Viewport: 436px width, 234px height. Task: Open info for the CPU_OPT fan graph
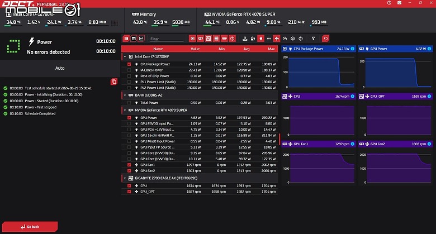[x=429, y=97]
